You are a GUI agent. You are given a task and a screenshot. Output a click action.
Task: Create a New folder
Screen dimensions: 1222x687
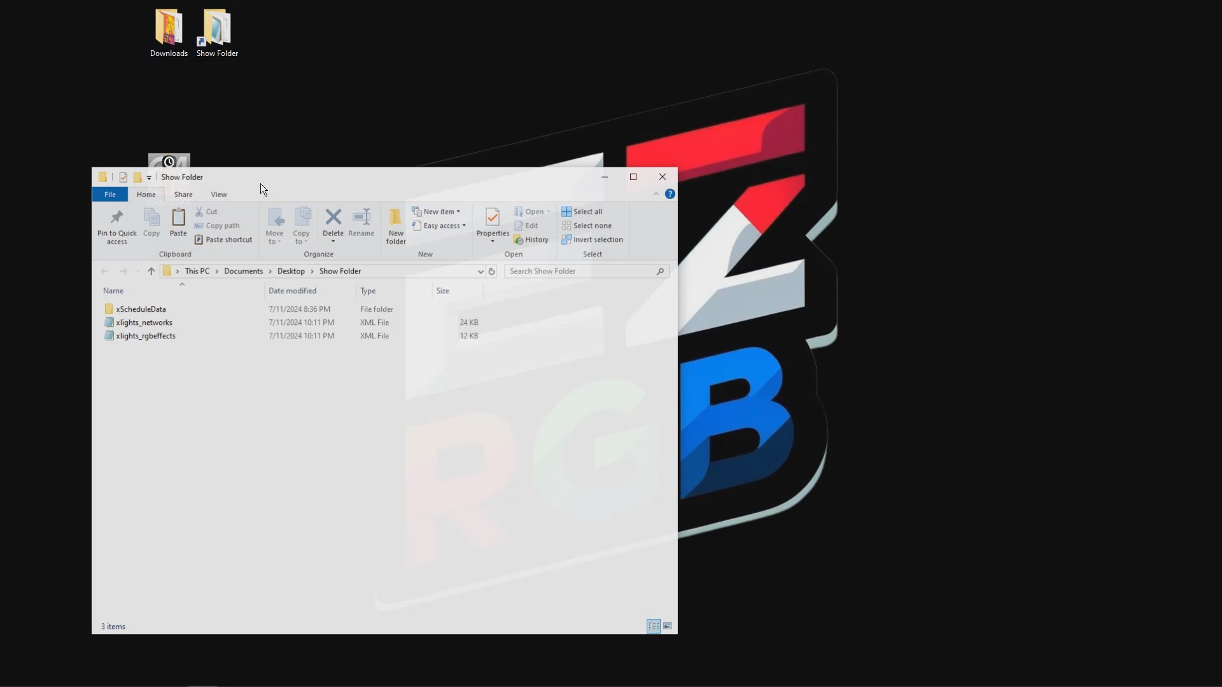point(396,226)
